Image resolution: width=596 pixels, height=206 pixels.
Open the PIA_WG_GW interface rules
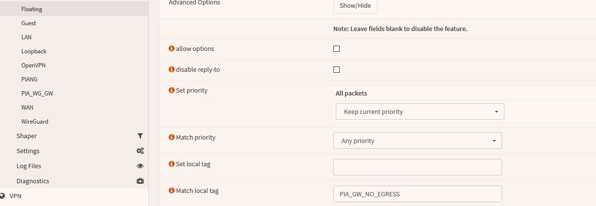(37, 94)
